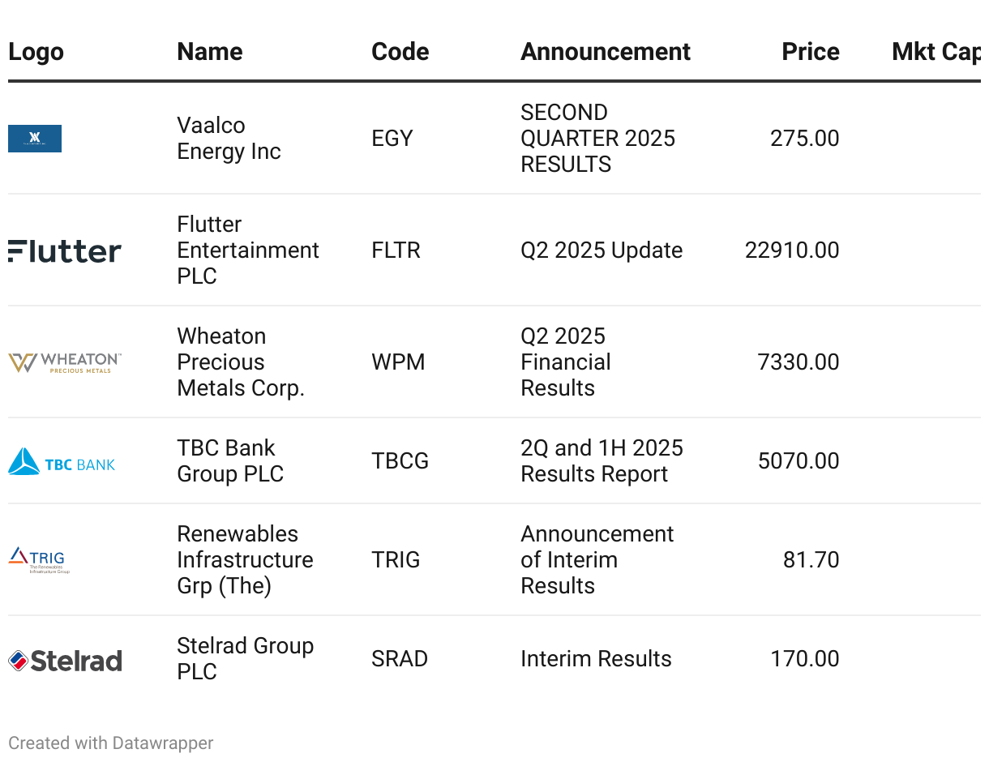The height and width of the screenshot is (762, 989).
Task: Click the Logo column header
Action: pos(36,52)
